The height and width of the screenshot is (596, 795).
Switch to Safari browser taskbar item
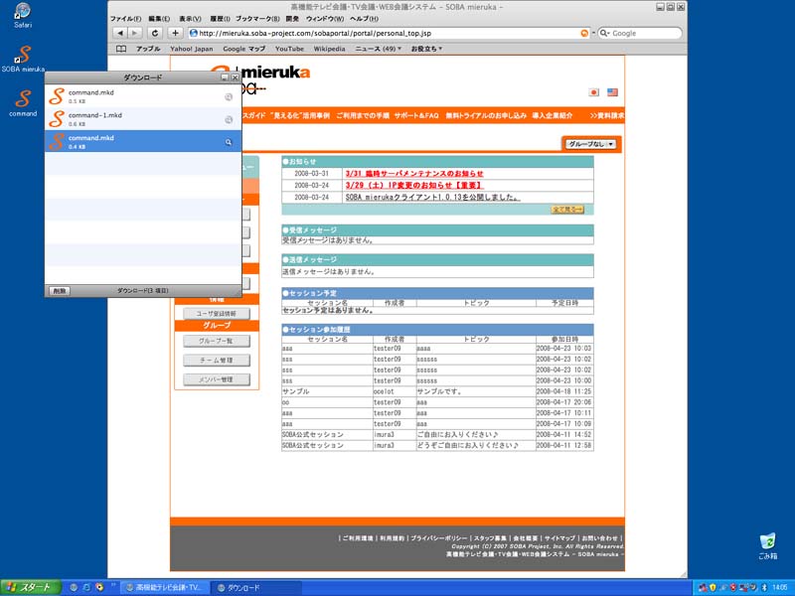pos(165,588)
